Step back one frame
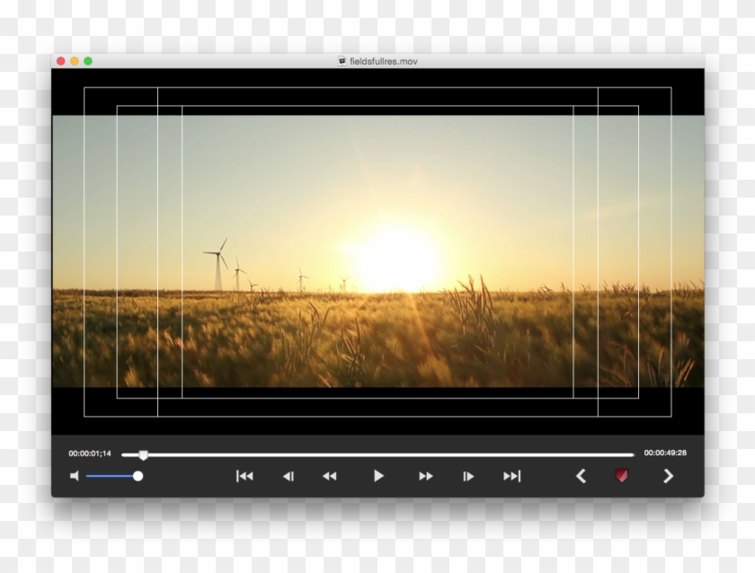Screen dimensions: 755x573 click(x=288, y=476)
